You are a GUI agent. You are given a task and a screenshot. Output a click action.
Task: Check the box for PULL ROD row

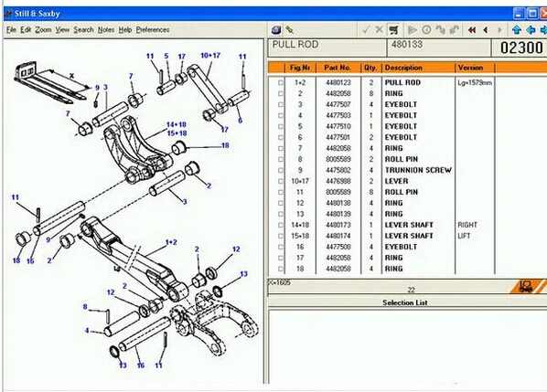tap(281, 82)
